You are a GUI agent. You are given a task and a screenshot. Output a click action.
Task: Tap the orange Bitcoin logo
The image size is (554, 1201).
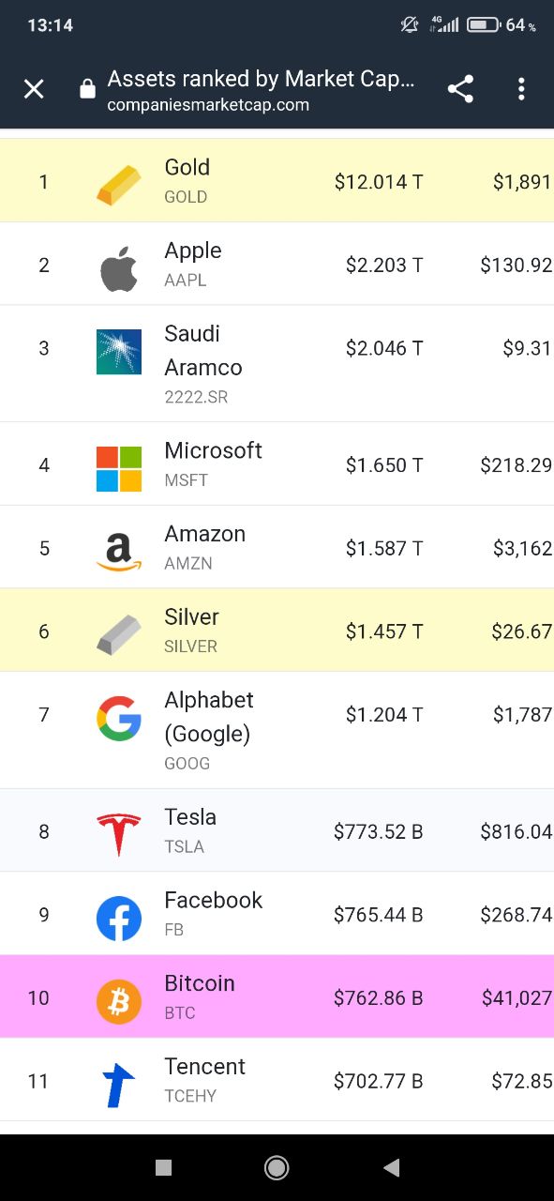click(119, 1002)
